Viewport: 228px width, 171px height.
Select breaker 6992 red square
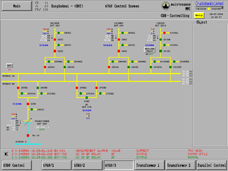point(28,104)
